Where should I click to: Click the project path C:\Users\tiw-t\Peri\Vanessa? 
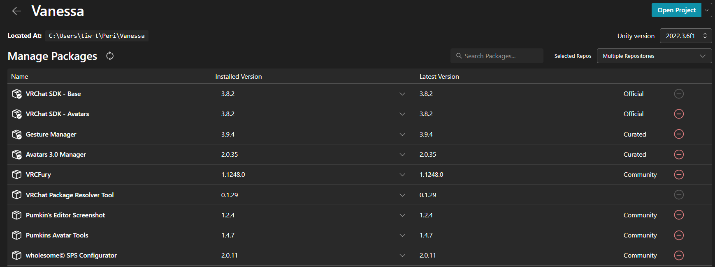(97, 36)
